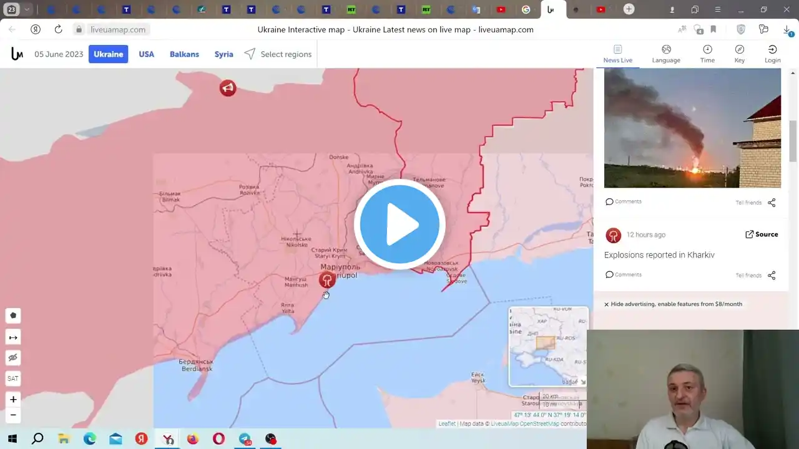The width and height of the screenshot is (799, 449).
Task: Open the browser hamburger menu
Action: [x=718, y=9]
